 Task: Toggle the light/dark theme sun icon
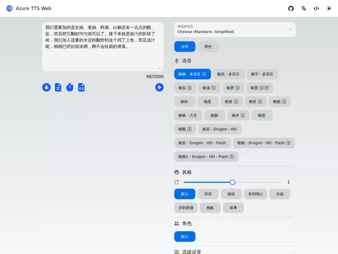[x=329, y=8]
